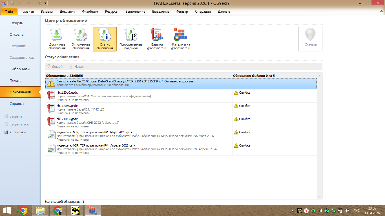Select the nb112010.gsdx update row

tap(181, 96)
